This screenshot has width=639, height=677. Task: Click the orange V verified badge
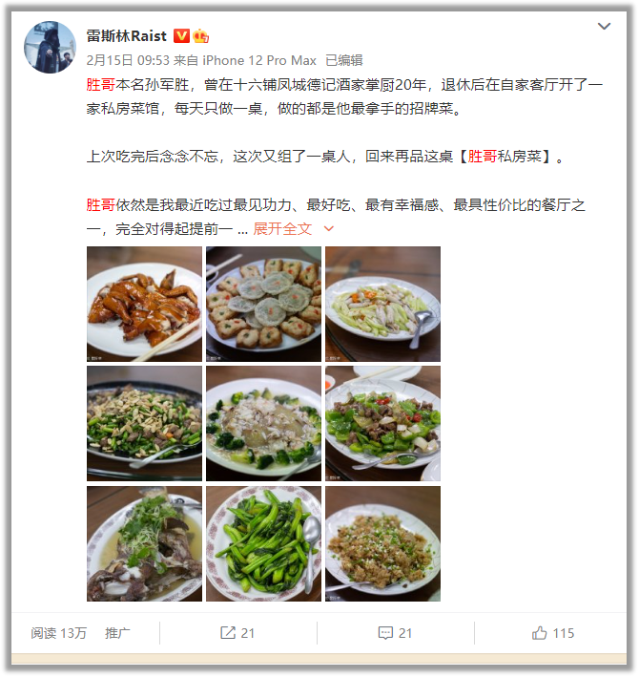click(181, 36)
